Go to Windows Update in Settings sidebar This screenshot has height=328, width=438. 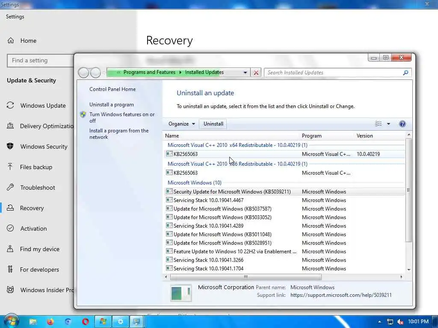tap(43, 105)
